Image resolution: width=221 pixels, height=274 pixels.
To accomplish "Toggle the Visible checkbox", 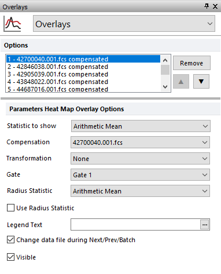I will point(10,257).
